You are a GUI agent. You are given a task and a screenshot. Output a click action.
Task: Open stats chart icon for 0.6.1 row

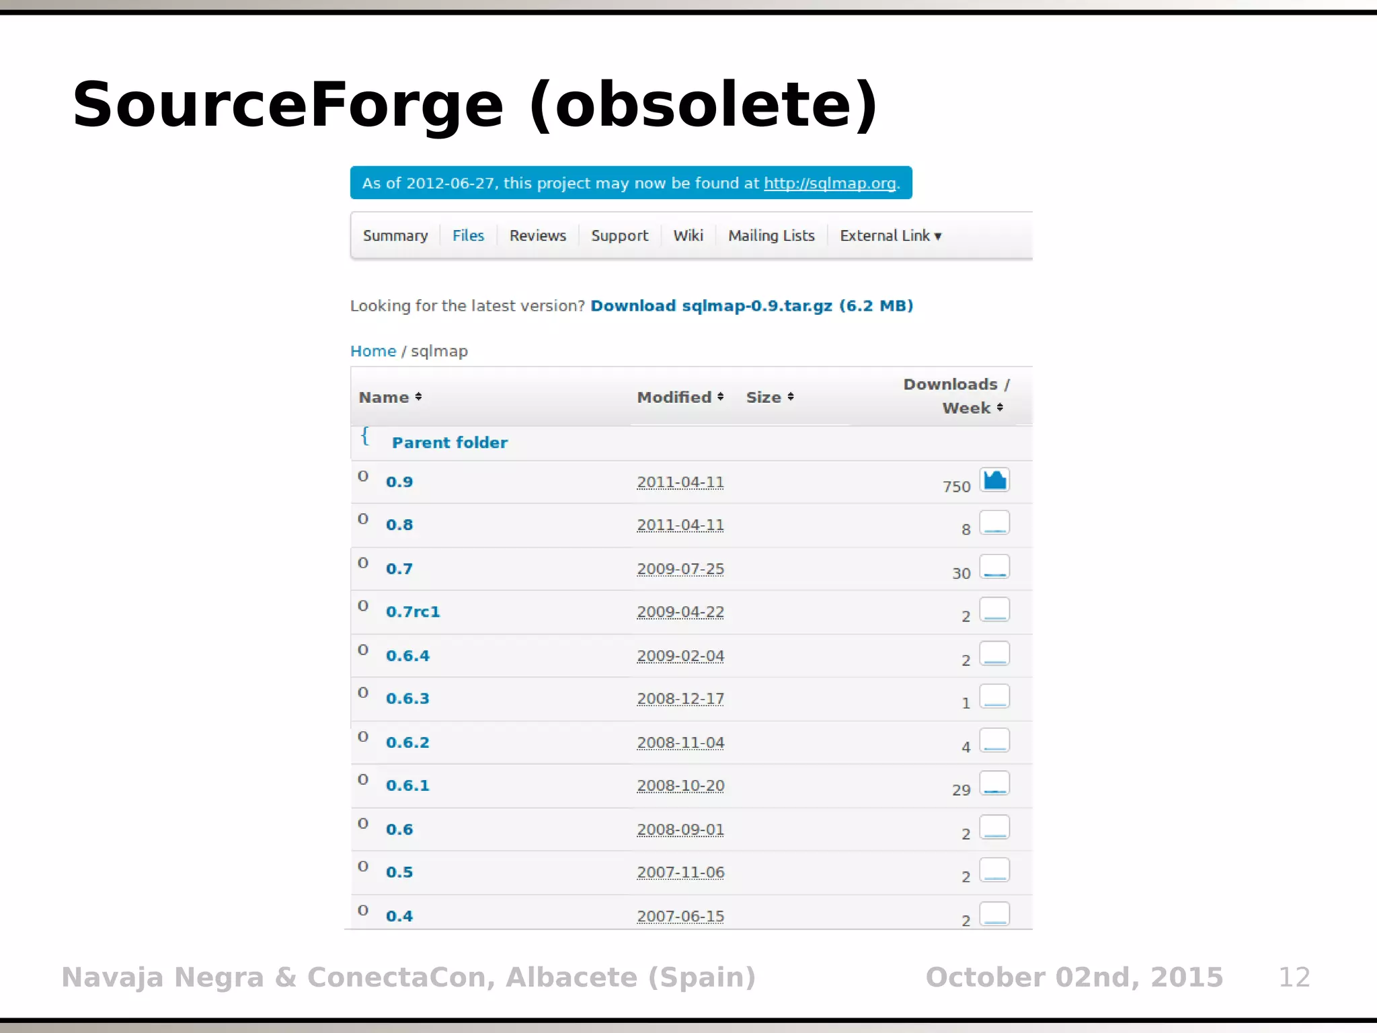(x=994, y=783)
